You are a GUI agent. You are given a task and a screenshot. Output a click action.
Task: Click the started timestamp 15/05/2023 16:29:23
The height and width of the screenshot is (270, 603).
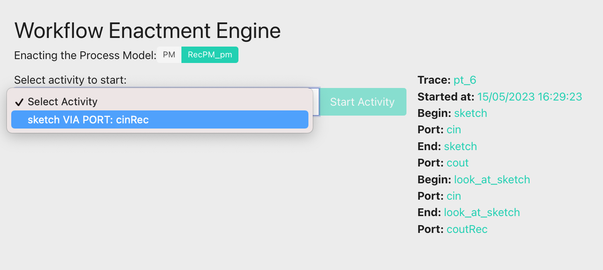pyautogui.click(x=529, y=97)
